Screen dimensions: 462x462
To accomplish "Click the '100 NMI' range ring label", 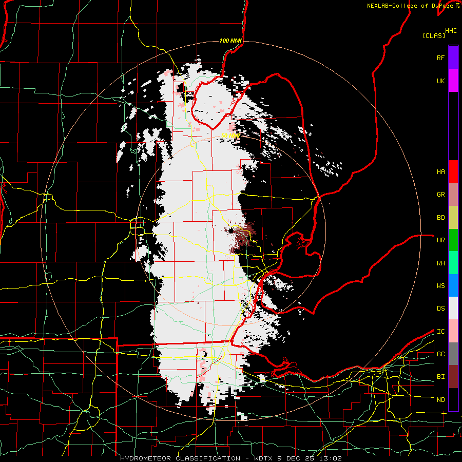I will 230,41.
